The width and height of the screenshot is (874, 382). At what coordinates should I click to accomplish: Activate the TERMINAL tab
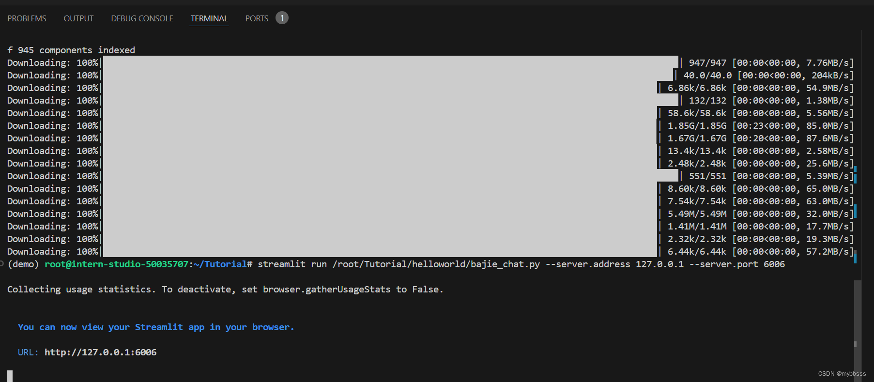(209, 18)
